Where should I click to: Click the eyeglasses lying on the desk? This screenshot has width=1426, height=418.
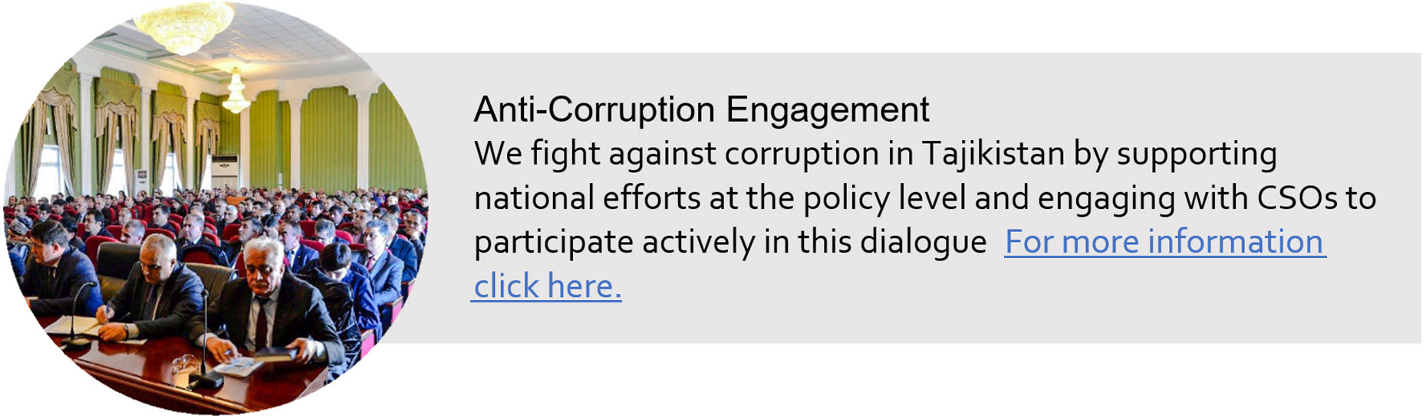pyautogui.click(x=184, y=362)
